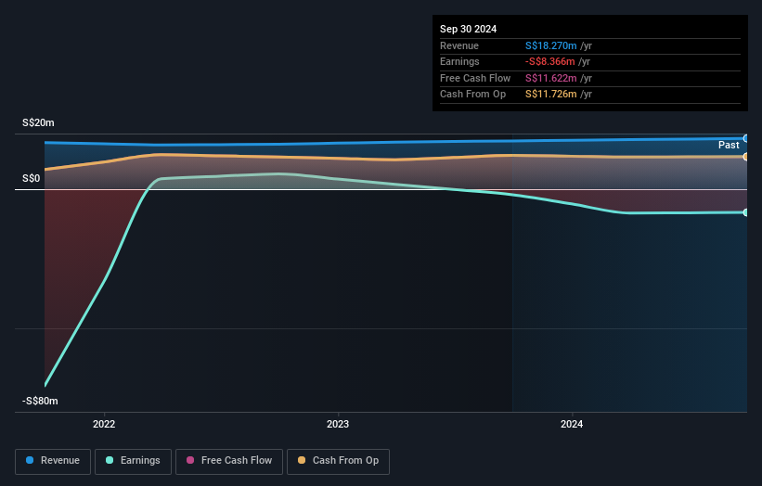Click the teal Earnings legend dot
Image resolution: width=762 pixels, height=486 pixels.
pos(110,460)
